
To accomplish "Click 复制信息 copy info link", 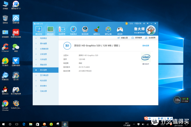I will click(x=146, y=46).
